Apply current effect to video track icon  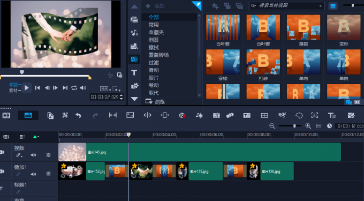click(x=227, y=6)
